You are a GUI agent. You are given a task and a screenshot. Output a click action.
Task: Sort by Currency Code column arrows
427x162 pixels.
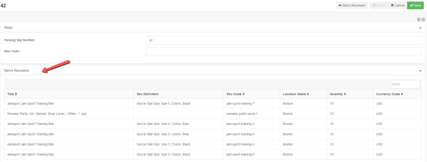402,94
